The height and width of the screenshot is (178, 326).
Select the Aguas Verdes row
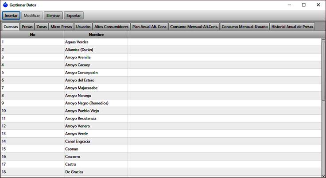pyautogui.click(x=77, y=42)
